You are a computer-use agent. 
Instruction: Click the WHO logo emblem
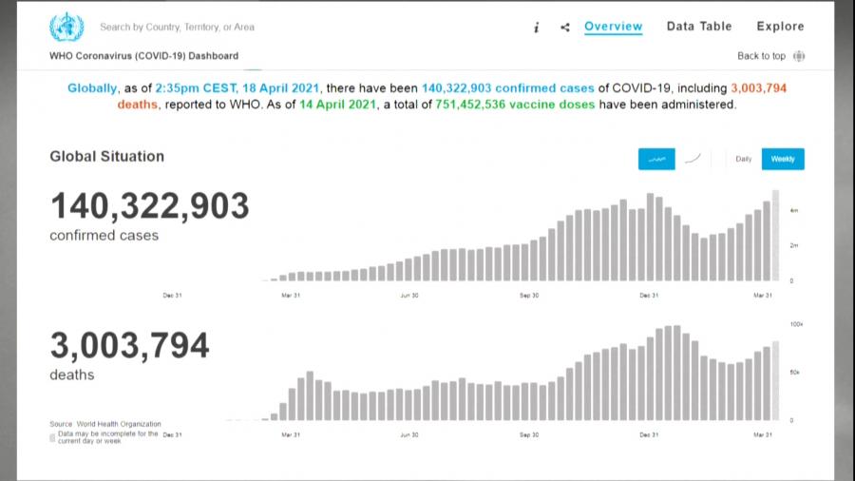click(66, 27)
